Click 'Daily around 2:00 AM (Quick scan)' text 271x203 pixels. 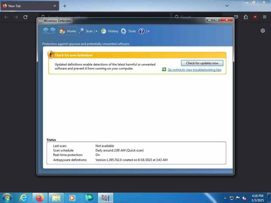pyautogui.click(x=120, y=150)
